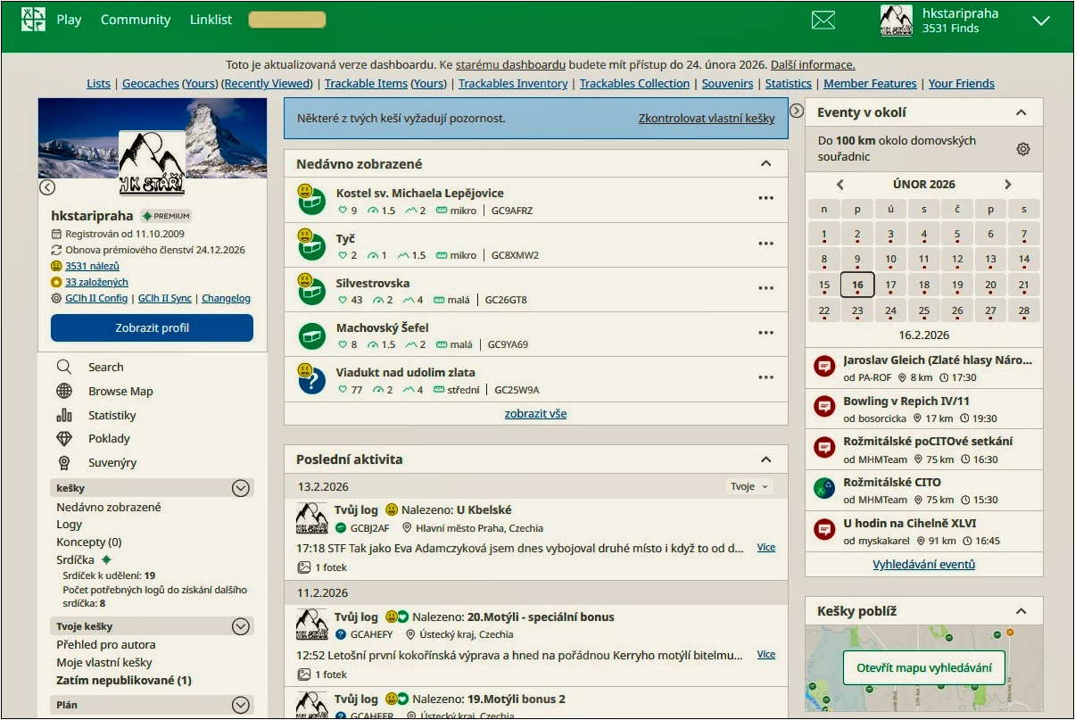1075x720 pixels.
Task: Click the Search magnifier icon
Action: click(x=64, y=367)
